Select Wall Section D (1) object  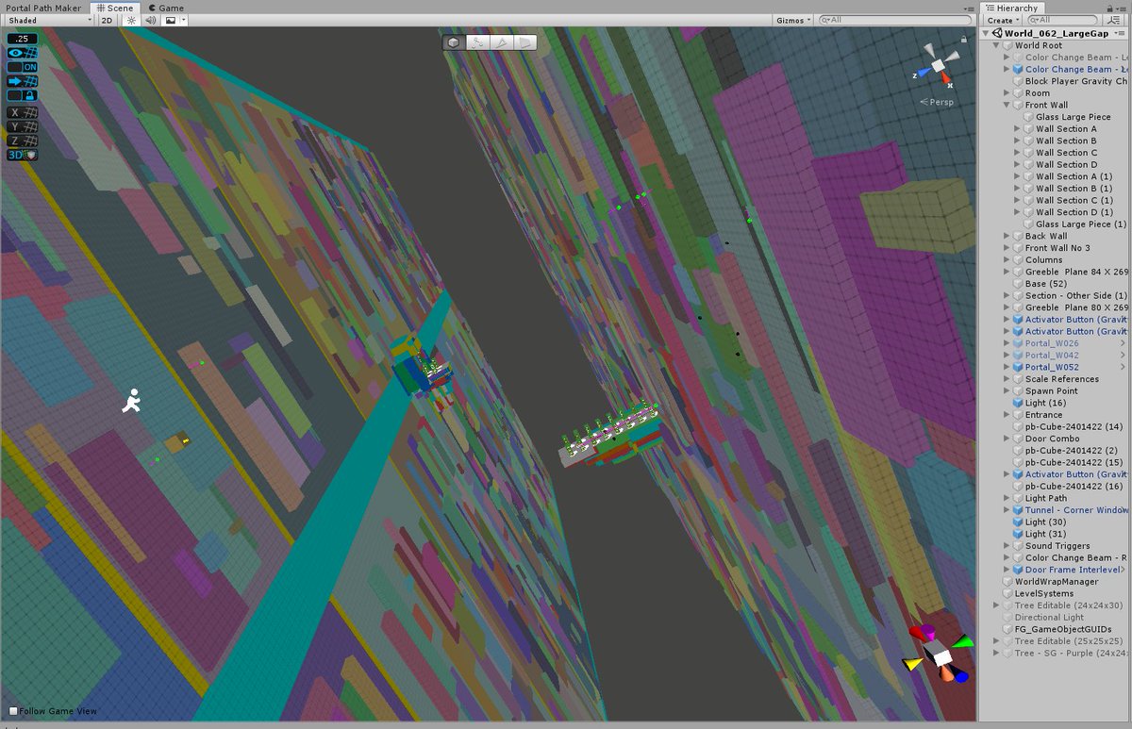pyautogui.click(x=1074, y=212)
